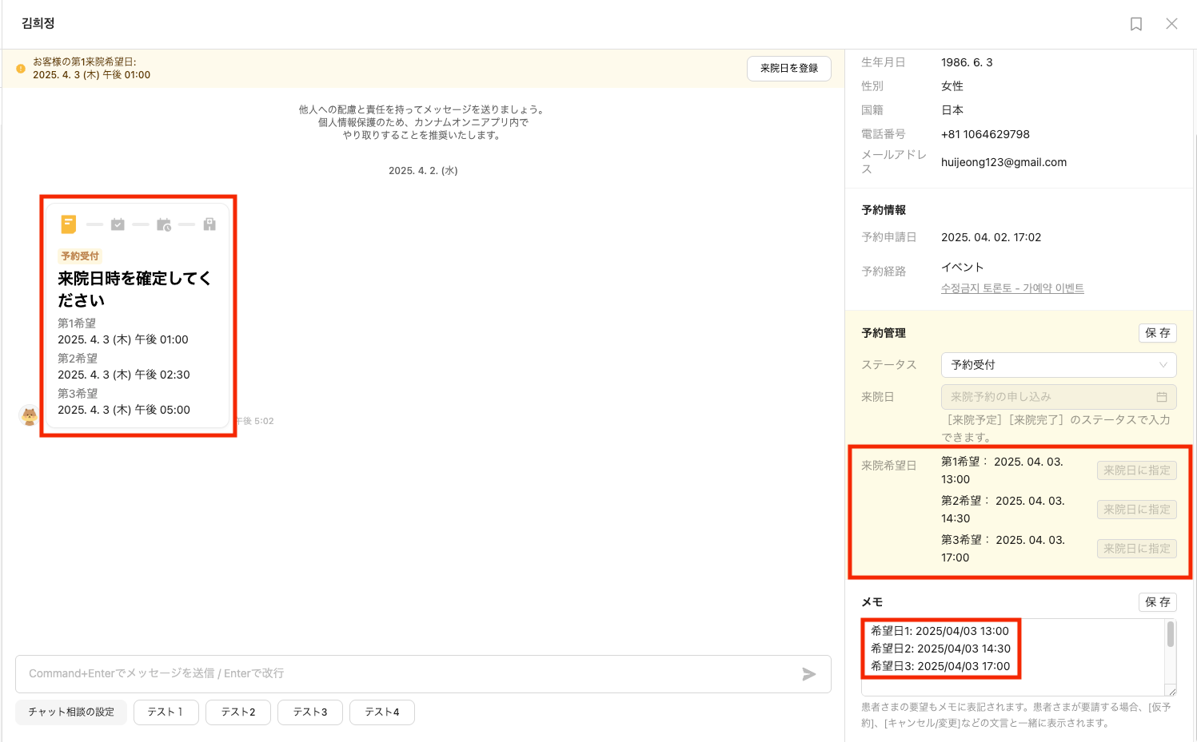Click the 予約申請日 value 2025. 04. 02. 17:02
Viewport: 1197px width, 742px height.
coord(991,237)
